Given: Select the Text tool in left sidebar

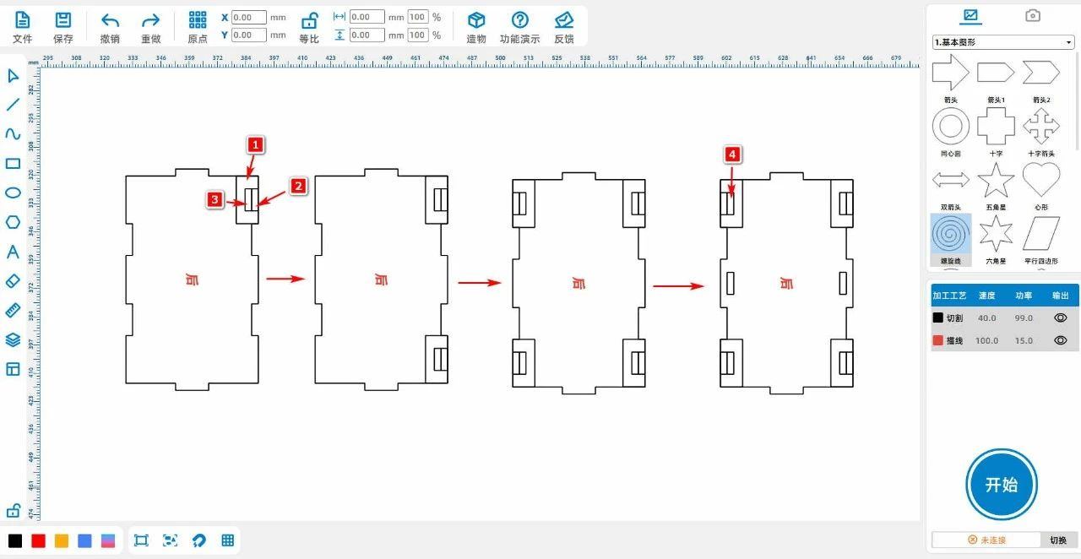Looking at the screenshot, I should click(x=13, y=252).
